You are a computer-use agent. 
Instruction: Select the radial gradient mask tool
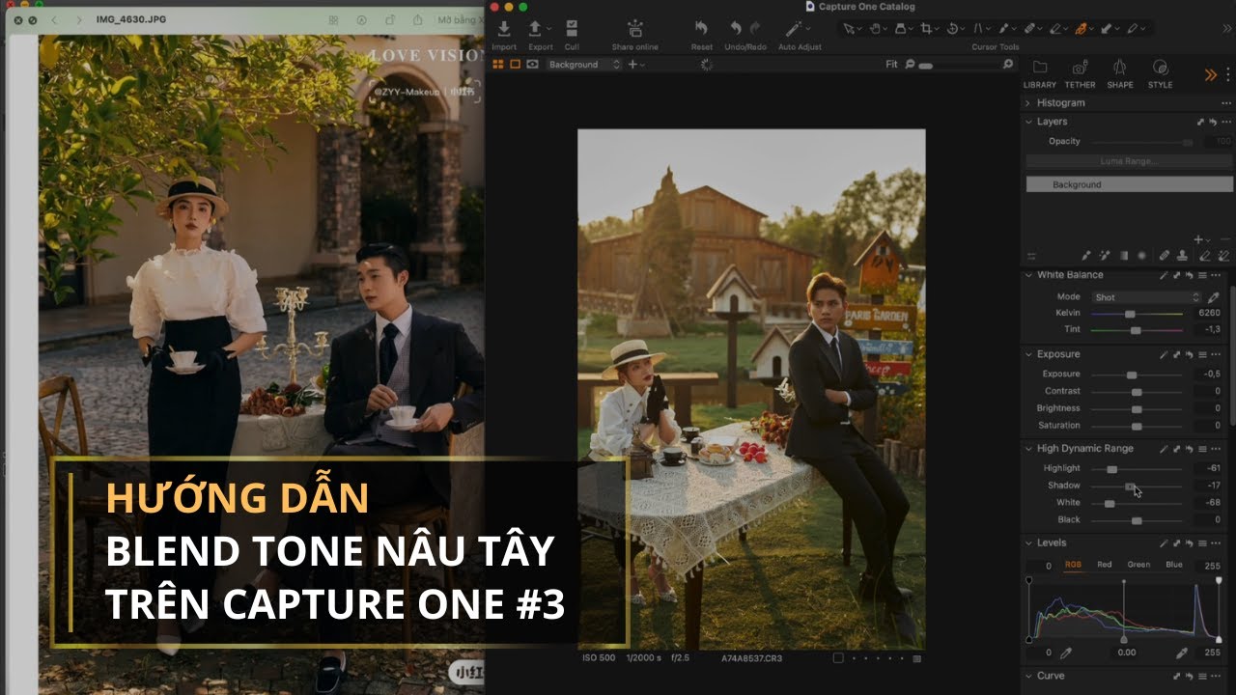pos(1141,256)
